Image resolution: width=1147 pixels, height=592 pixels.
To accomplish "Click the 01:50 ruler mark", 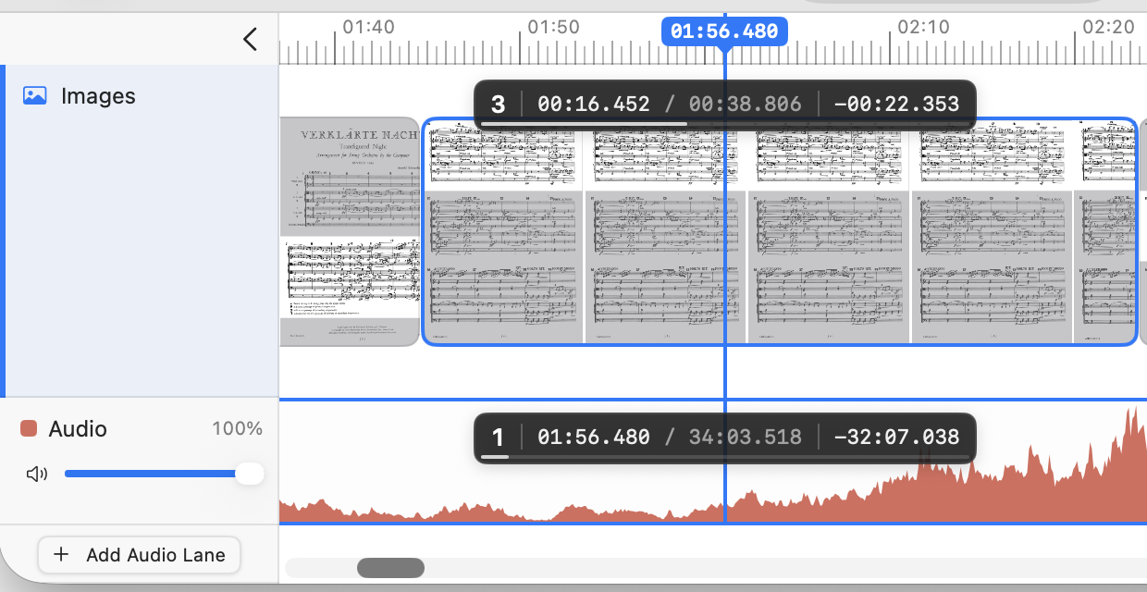I will pos(553,27).
